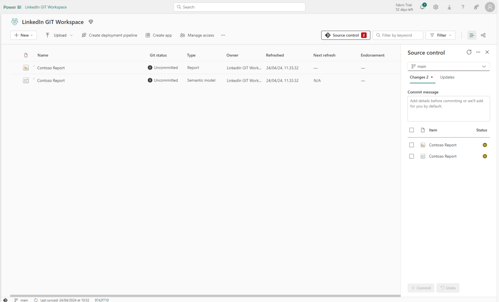This screenshot has height=302, width=499.
Task: Click the user account avatar
Action: click(490, 7)
